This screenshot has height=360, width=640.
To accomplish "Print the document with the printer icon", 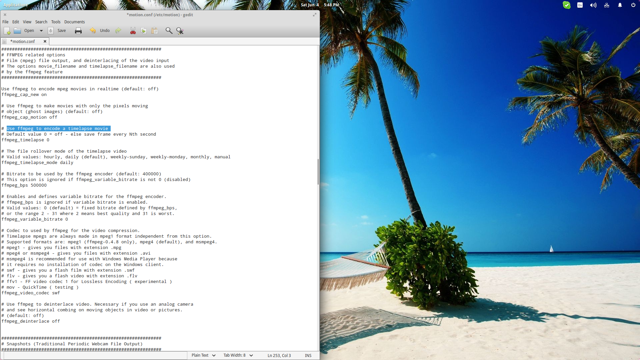I will (x=78, y=31).
